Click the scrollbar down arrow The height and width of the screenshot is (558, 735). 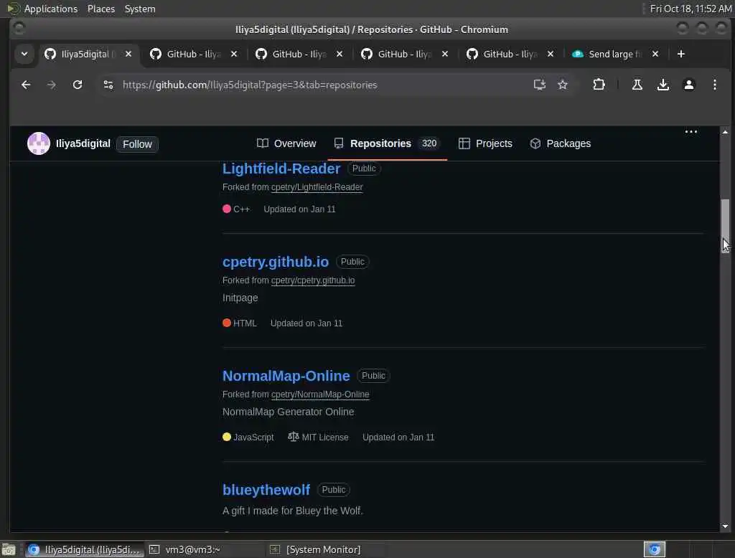725,526
